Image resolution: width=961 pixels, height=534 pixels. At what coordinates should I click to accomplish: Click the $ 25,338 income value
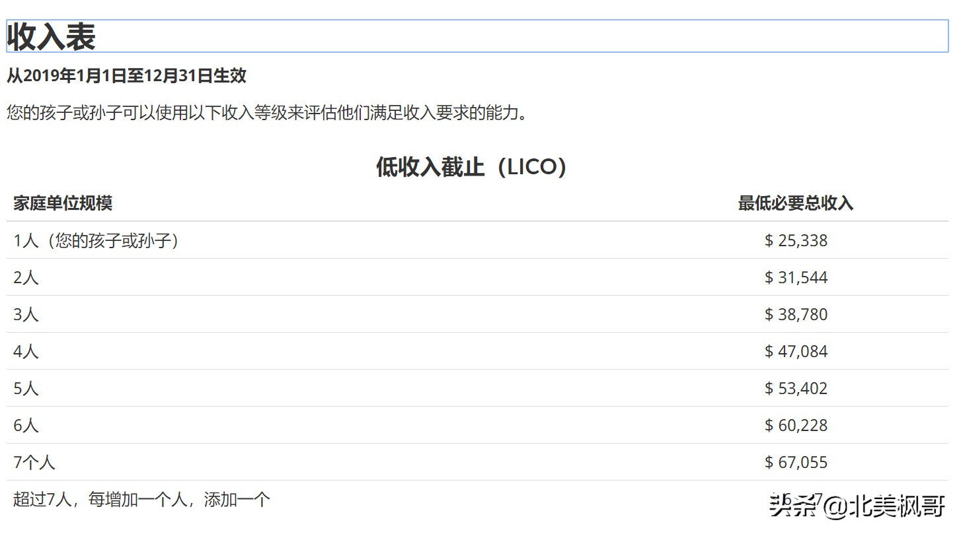(794, 240)
